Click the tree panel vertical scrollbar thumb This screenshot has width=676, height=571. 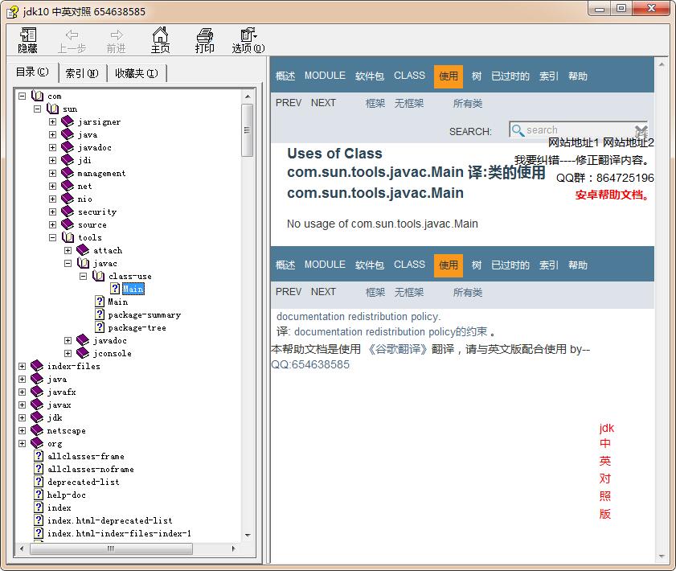(247, 130)
